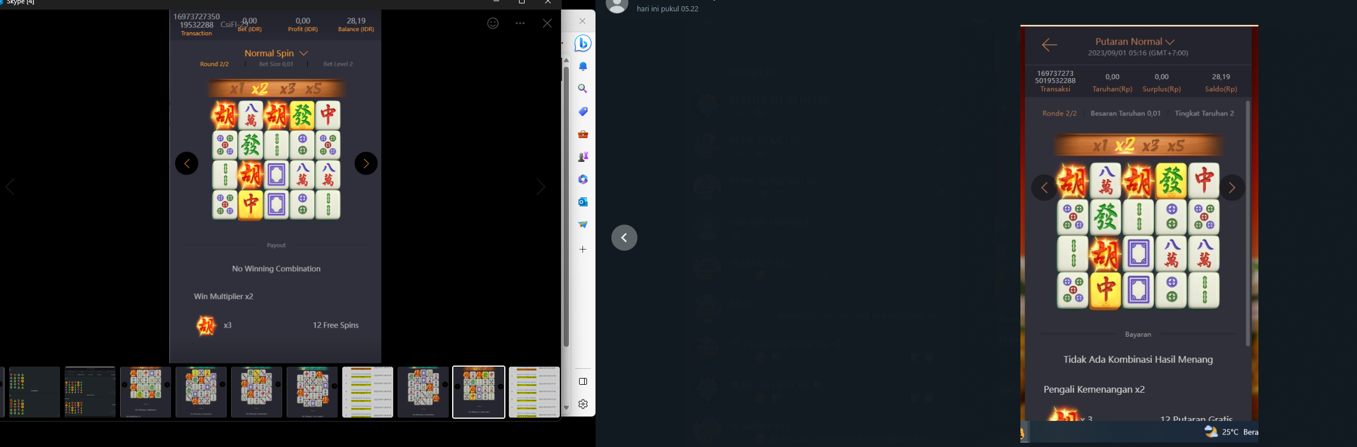Image resolution: width=1357 pixels, height=447 pixels.
Task: Open the Shopping tag icon in Edge sidebar
Action: 583,111
